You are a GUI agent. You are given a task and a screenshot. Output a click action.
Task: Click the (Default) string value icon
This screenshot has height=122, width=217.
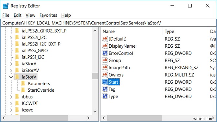(105, 39)
